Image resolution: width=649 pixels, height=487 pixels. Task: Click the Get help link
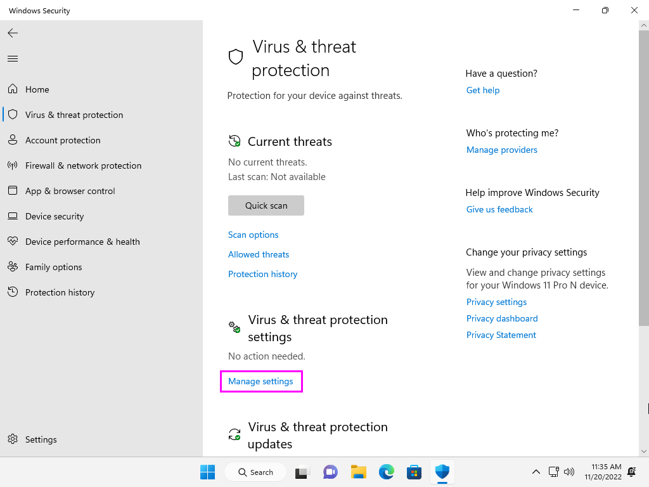483,90
